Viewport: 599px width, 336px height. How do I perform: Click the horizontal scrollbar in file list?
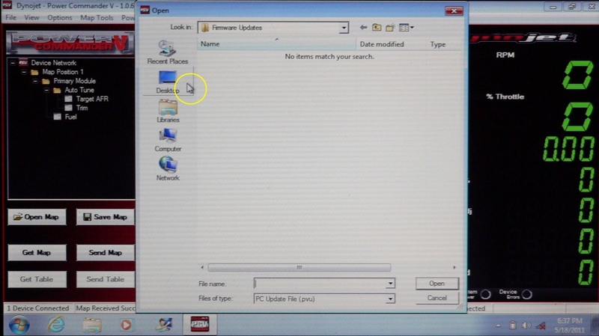pos(299,267)
